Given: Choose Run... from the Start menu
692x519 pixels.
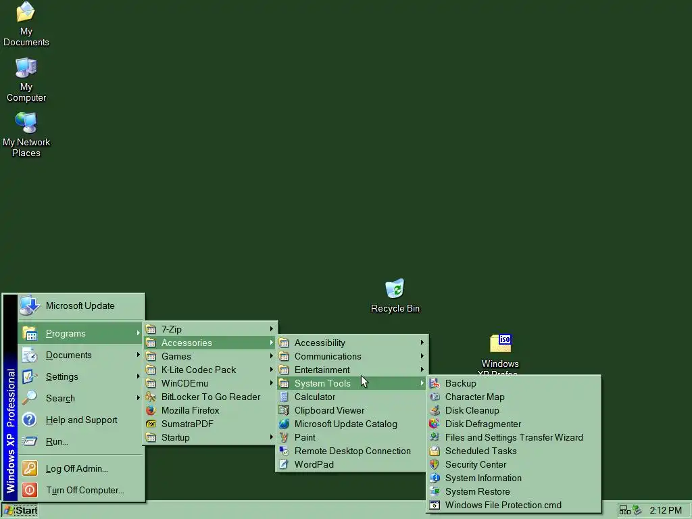Looking at the screenshot, I should pyautogui.click(x=81, y=441).
